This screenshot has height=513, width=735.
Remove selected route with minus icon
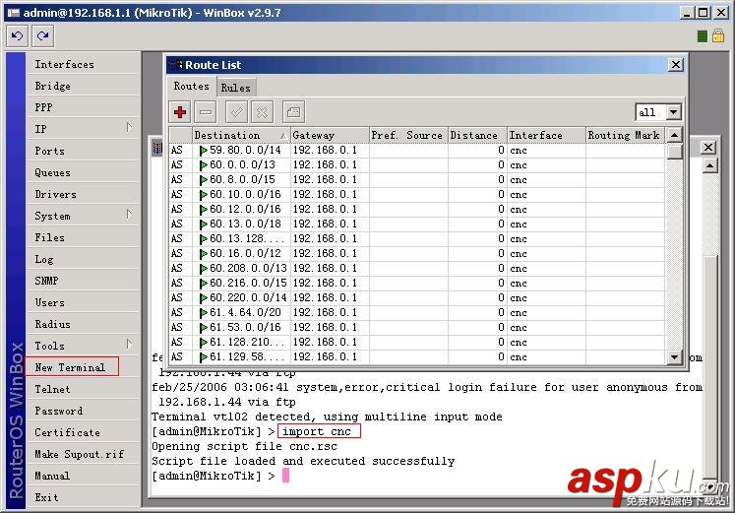click(x=206, y=112)
